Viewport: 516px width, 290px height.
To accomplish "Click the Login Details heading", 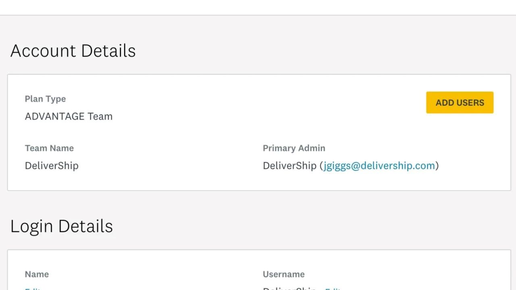I will pos(61,226).
